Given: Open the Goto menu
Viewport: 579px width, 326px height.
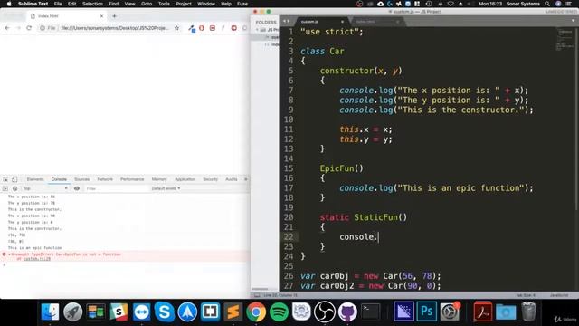Looking at the screenshot, I should pyautogui.click(x=147, y=4).
